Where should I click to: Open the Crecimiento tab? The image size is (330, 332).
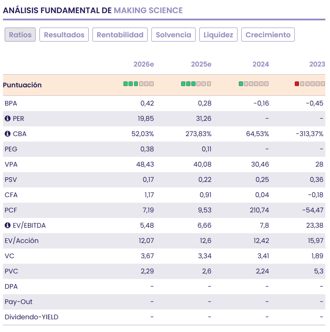(268, 35)
